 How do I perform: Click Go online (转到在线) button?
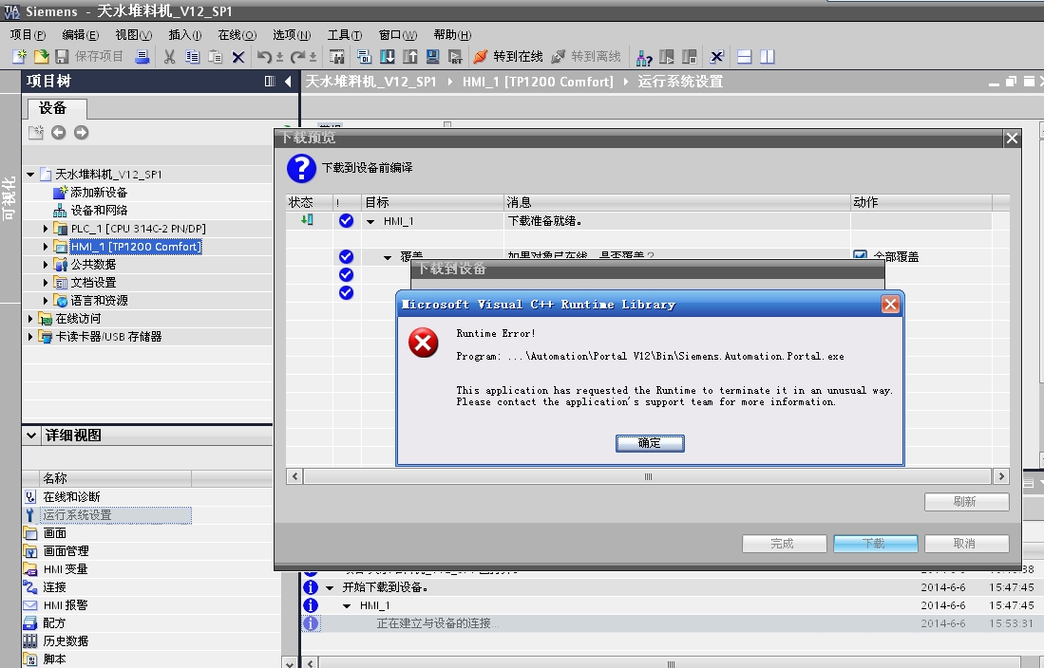pyautogui.click(x=508, y=57)
